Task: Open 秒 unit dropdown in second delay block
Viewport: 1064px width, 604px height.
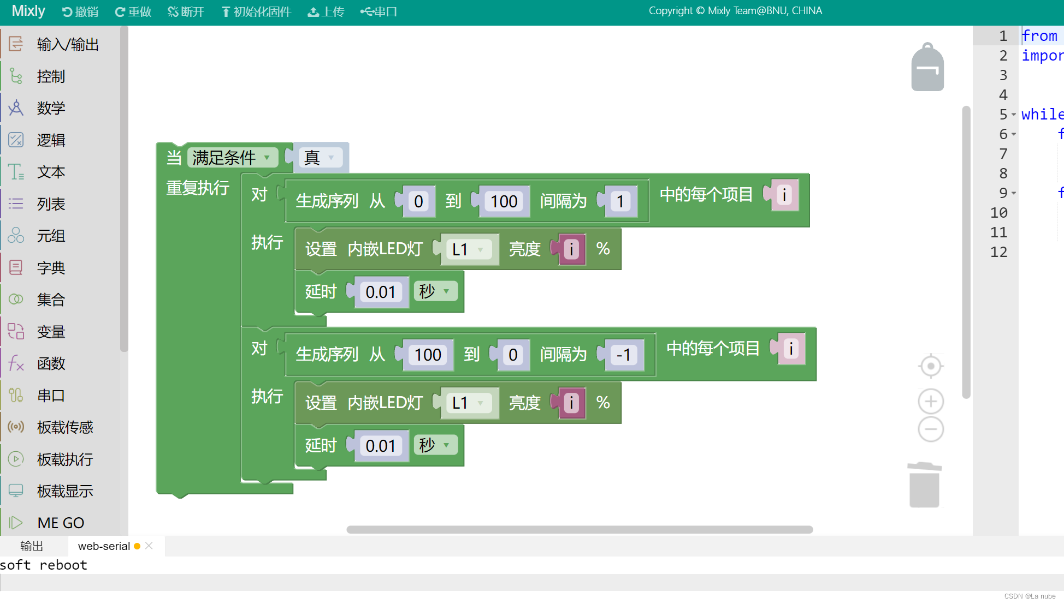Action: 435,445
